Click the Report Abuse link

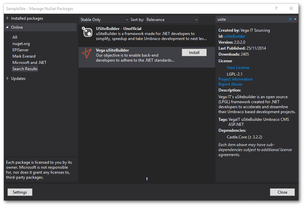pyautogui.click(x=231, y=85)
